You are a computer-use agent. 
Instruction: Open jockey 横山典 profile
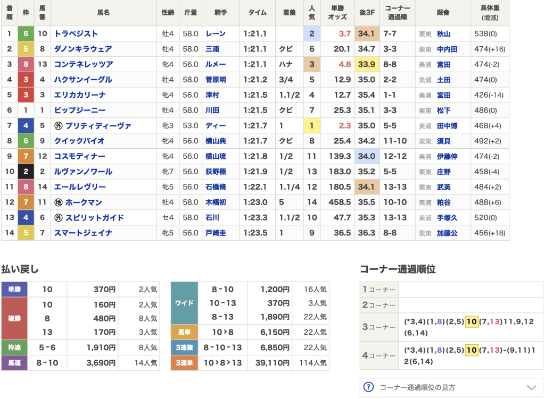pyautogui.click(x=216, y=141)
